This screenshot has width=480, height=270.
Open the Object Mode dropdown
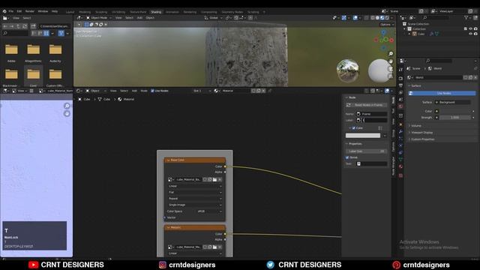pyautogui.click(x=98, y=18)
